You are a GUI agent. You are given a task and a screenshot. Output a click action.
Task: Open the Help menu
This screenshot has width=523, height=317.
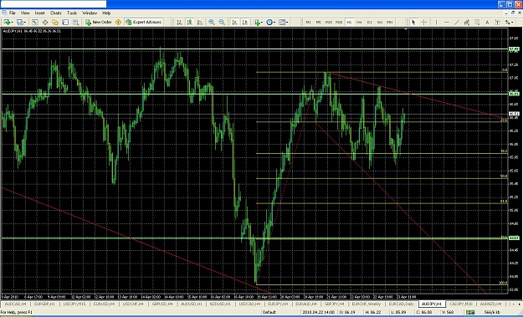tap(106, 13)
